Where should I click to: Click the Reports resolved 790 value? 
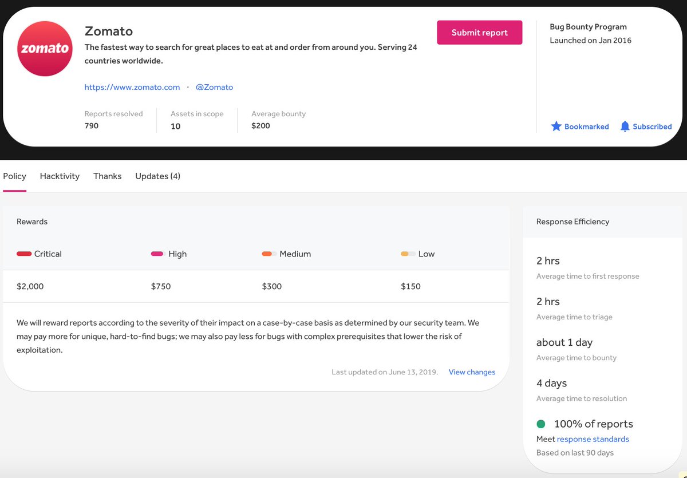click(x=92, y=126)
